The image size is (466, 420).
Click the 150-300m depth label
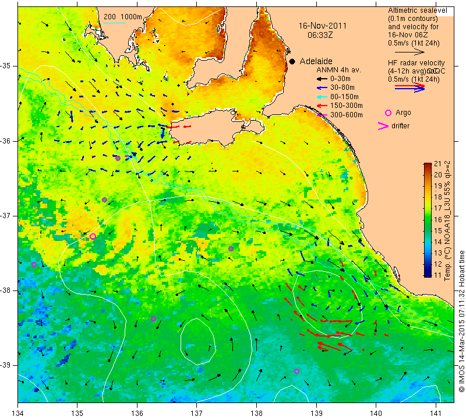click(x=346, y=106)
